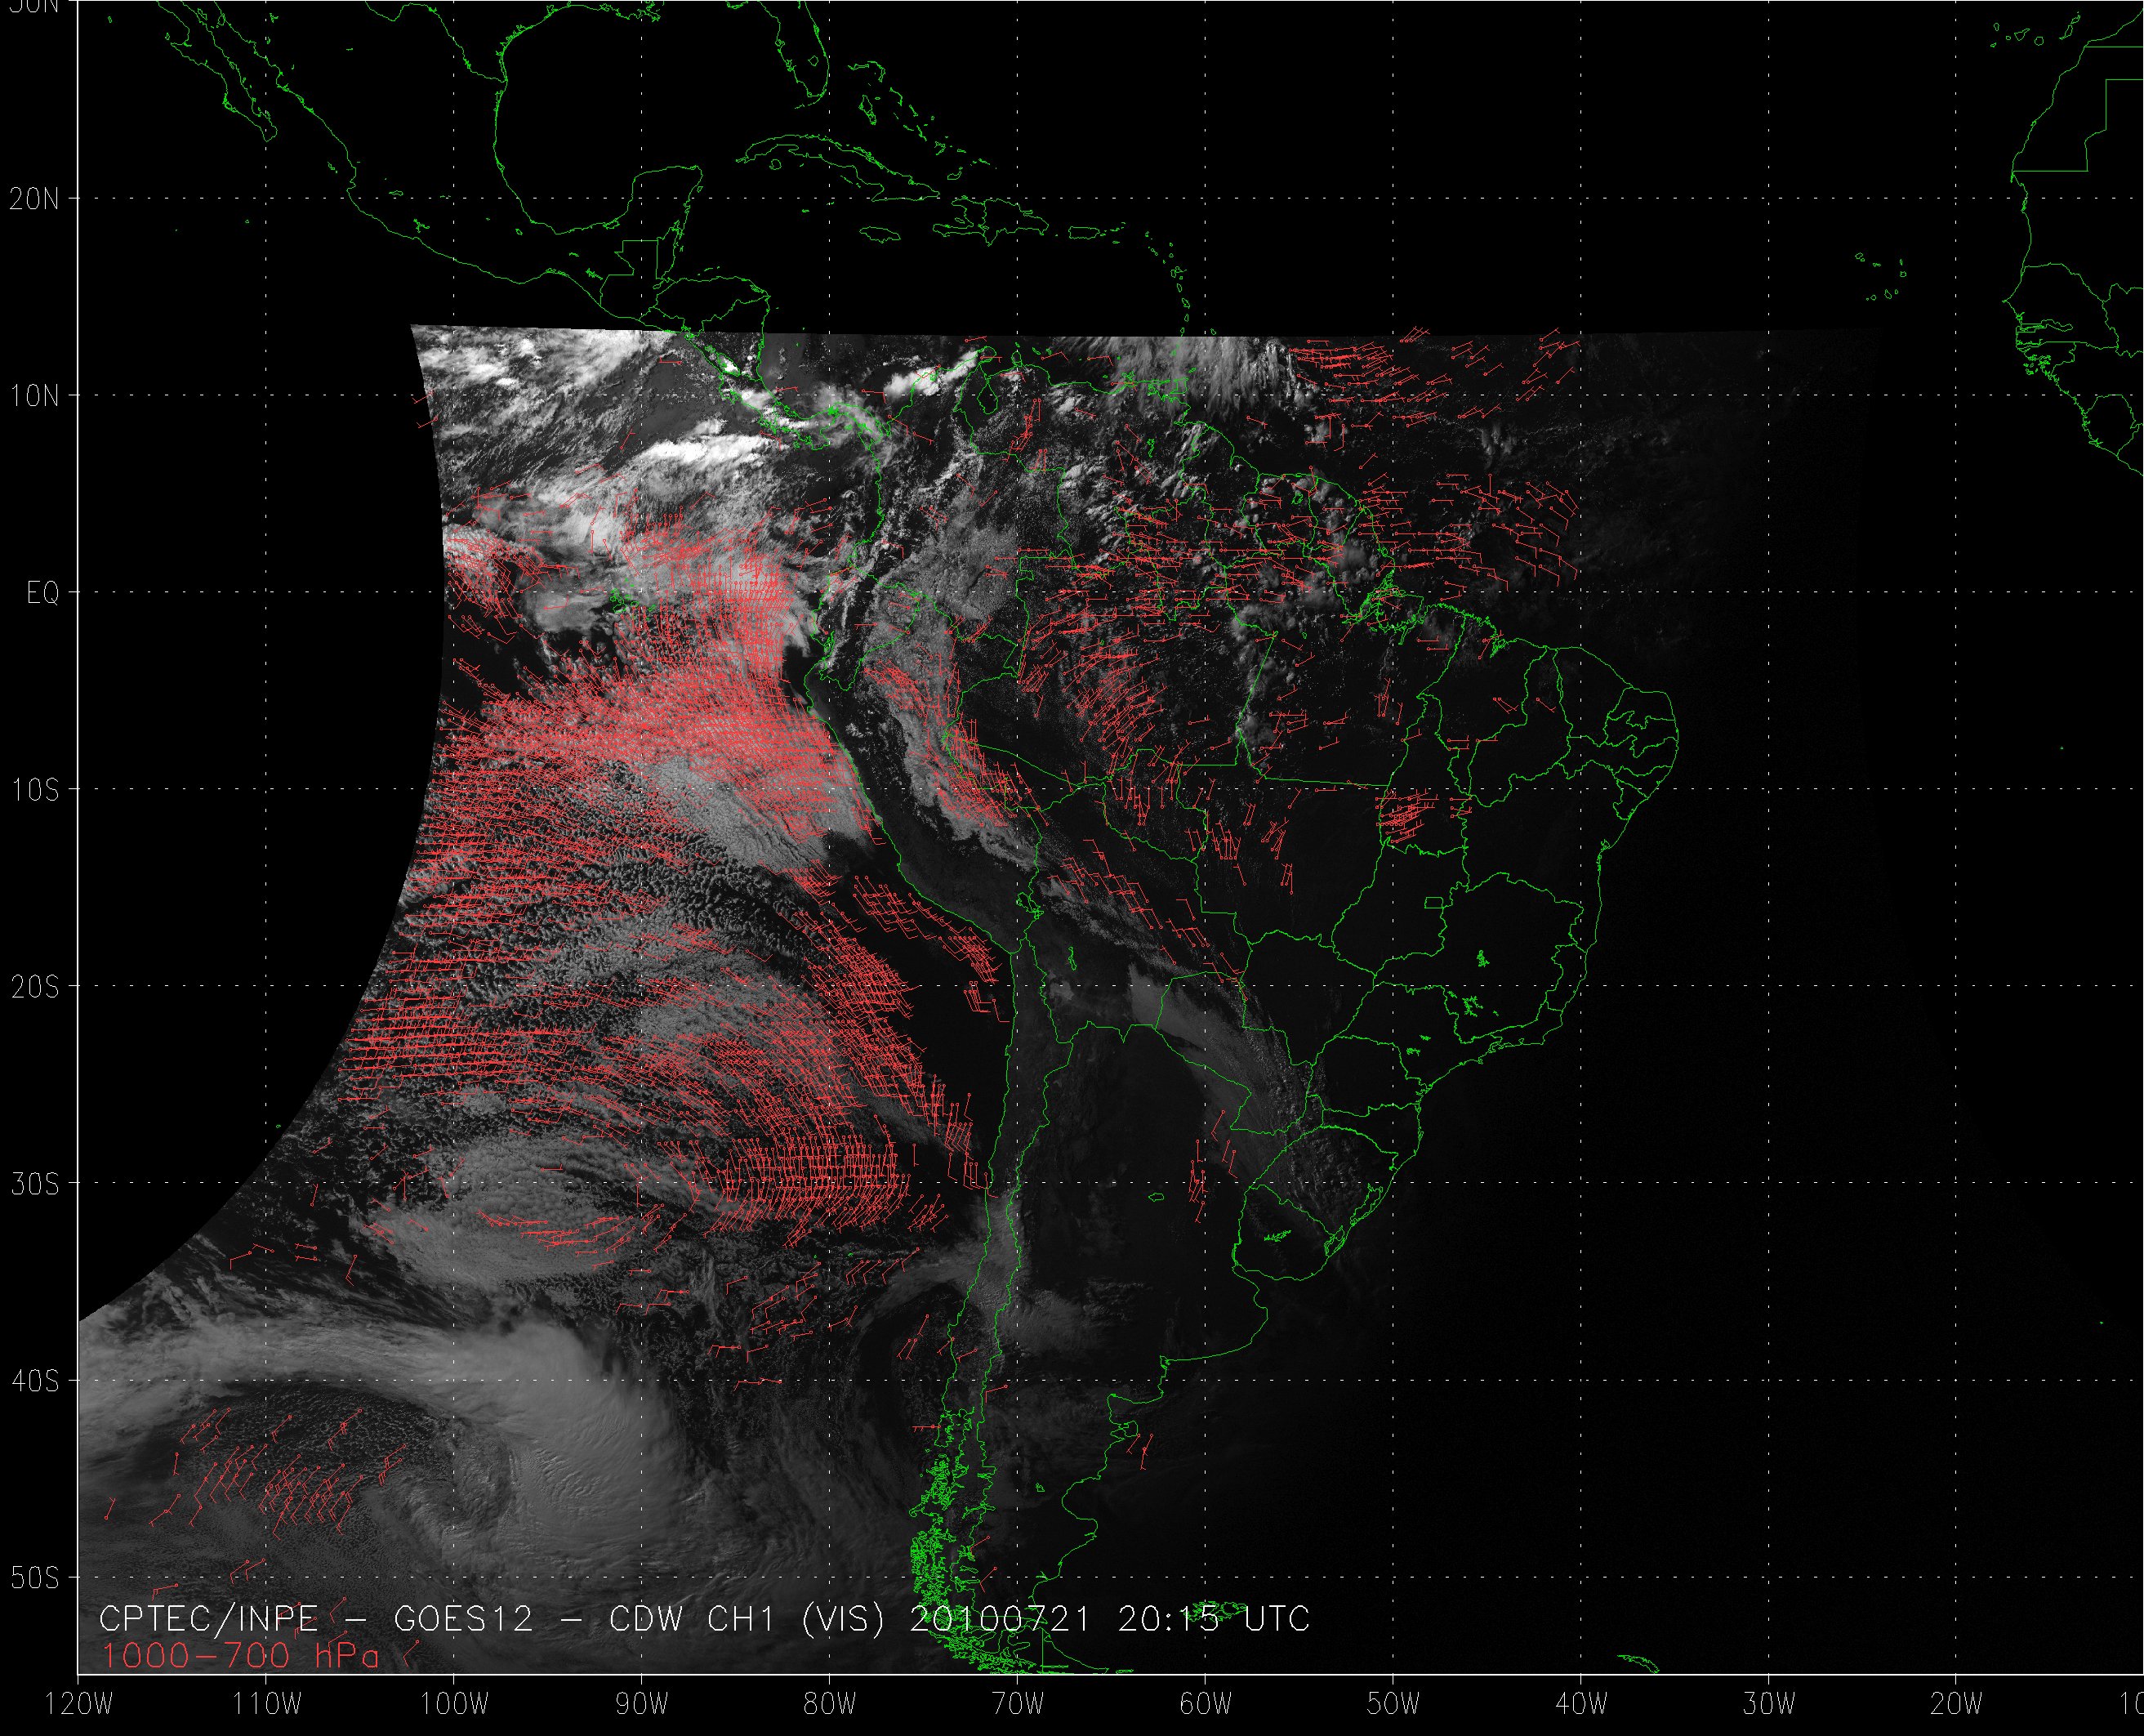Viewport: 2144px width, 1736px height.
Task: Click the 10S latitude label
Action: coord(34,791)
